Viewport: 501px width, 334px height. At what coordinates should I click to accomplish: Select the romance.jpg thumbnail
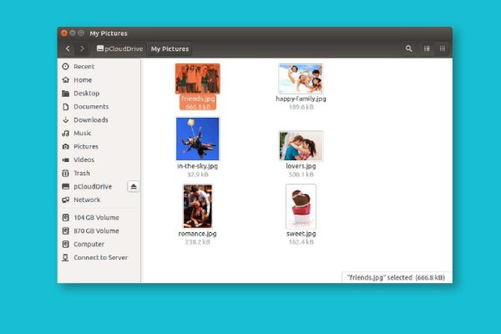pyautogui.click(x=197, y=206)
